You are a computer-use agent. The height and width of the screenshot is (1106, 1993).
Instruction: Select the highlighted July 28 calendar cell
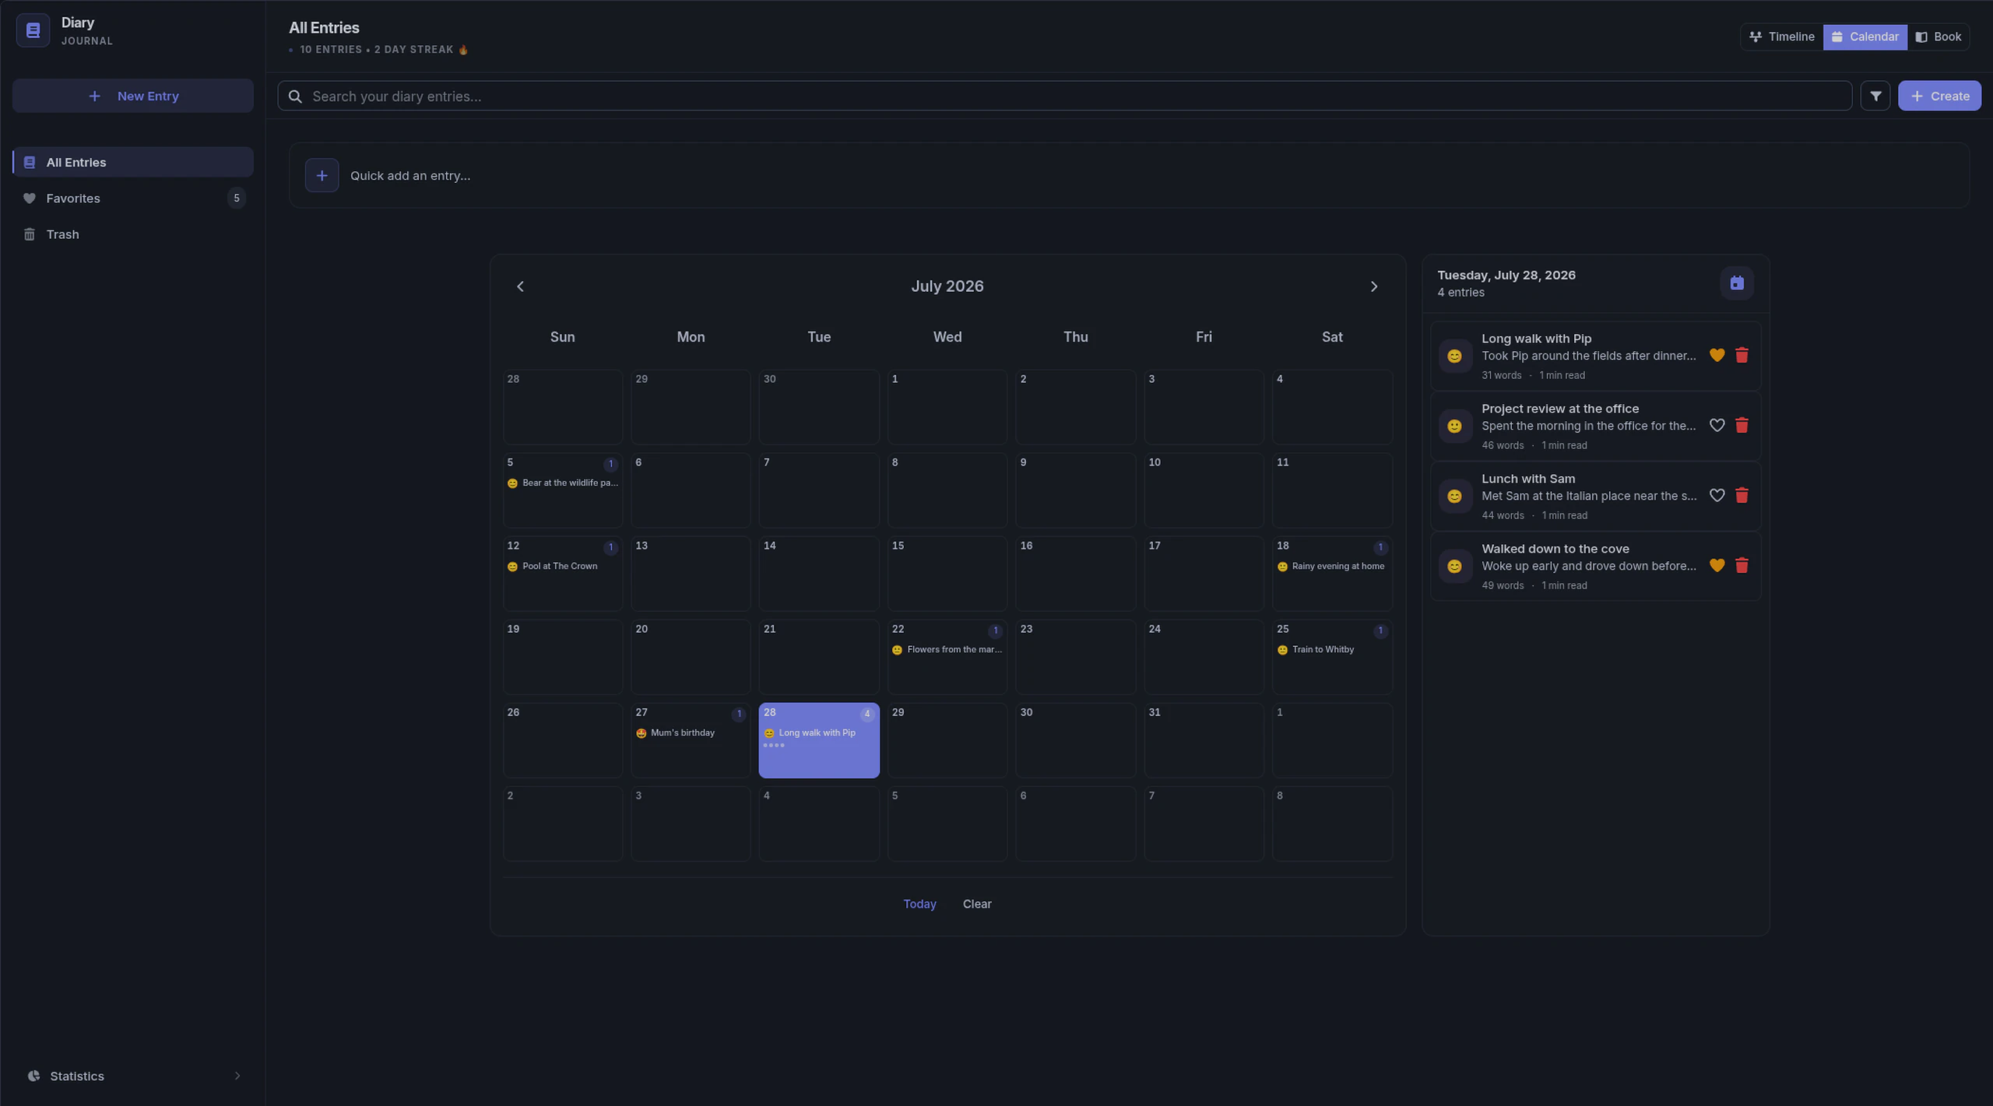[x=819, y=740]
